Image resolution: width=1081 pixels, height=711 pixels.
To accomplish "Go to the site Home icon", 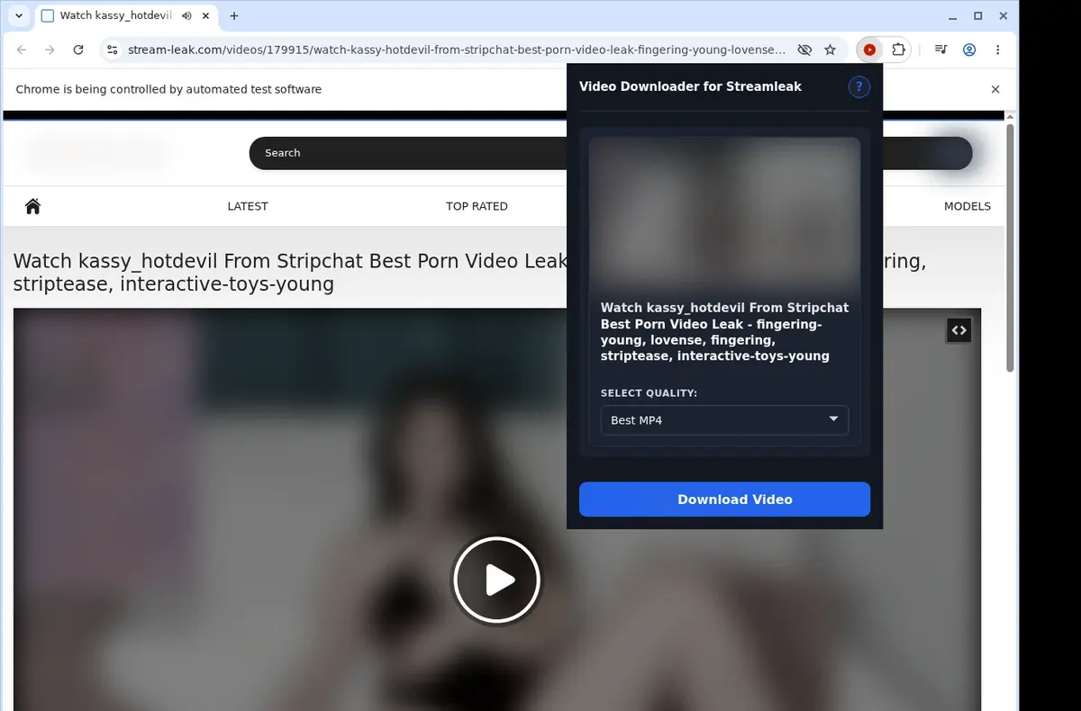I will click(x=33, y=206).
